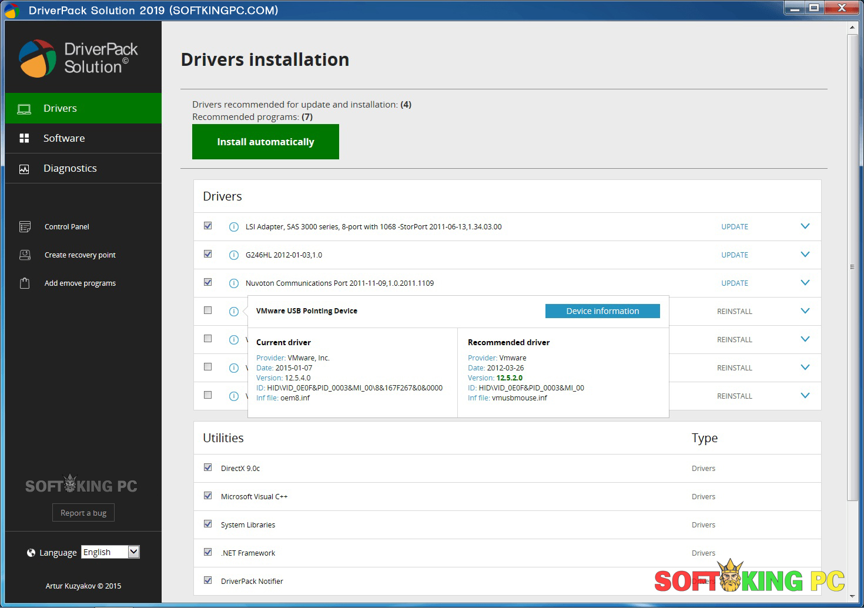Switch to the Software section

click(x=83, y=138)
